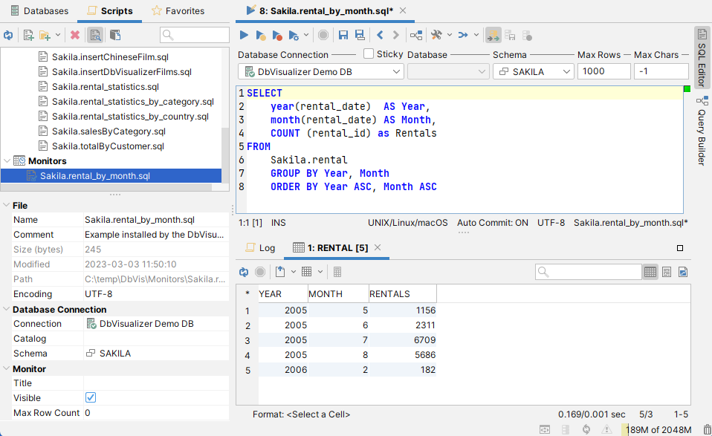Uncheck the Visible monitor property
Image resolution: width=712 pixels, height=436 pixels.
tap(91, 397)
